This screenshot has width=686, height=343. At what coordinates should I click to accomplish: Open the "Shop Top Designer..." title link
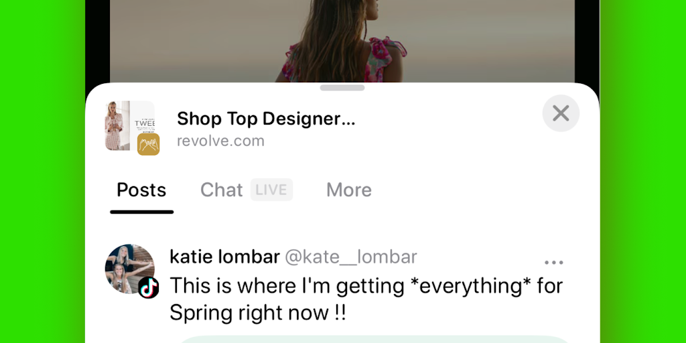(266, 119)
